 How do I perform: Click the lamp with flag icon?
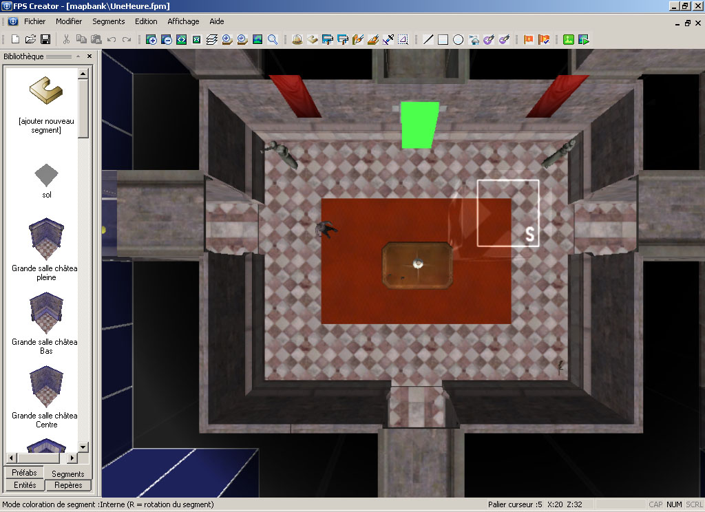[x=474, y=39]
